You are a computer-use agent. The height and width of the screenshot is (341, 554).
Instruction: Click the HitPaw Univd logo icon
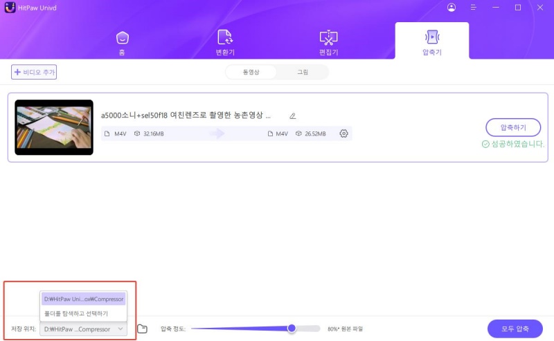10,8
